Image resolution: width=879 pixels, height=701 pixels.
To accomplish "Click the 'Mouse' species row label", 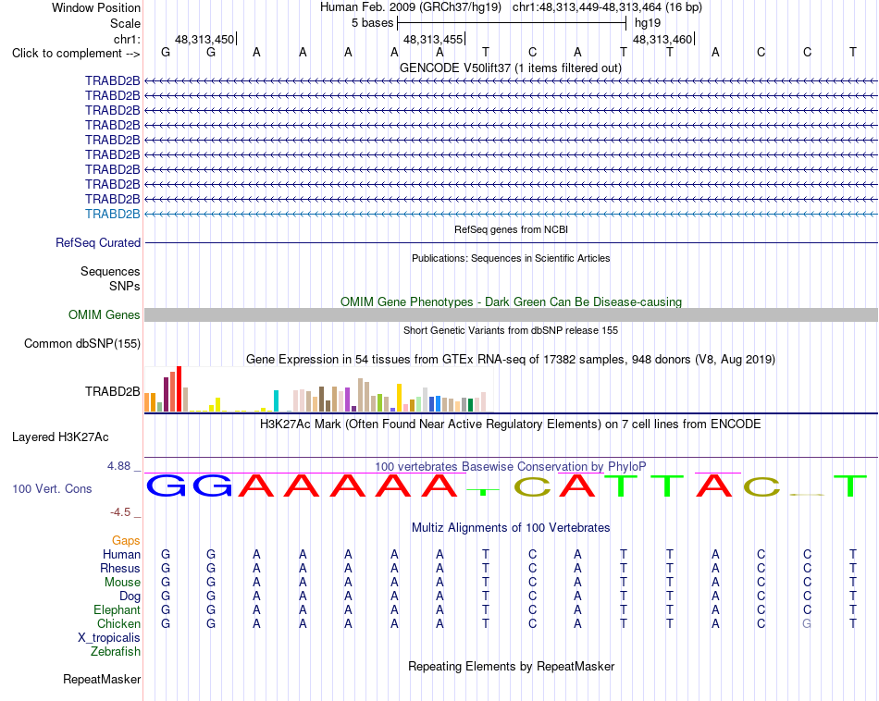I will click(x=122, y=583).
